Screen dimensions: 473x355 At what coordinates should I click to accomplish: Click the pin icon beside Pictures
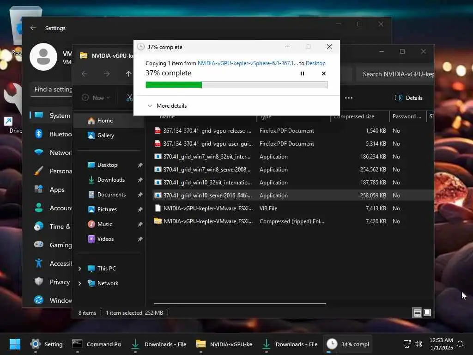[x=140, y=209]
